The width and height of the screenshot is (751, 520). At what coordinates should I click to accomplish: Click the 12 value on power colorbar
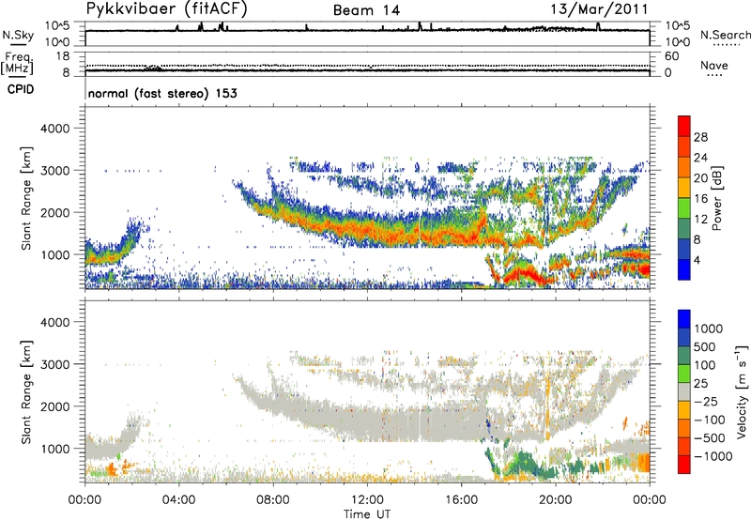(700, 220)
